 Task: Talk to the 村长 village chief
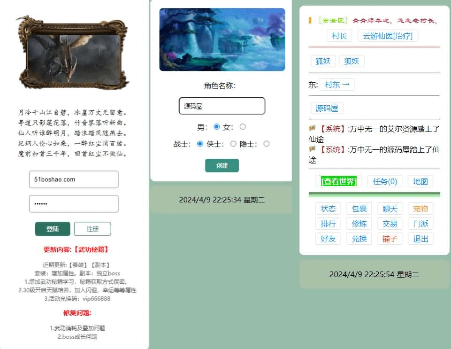point(339,36)
